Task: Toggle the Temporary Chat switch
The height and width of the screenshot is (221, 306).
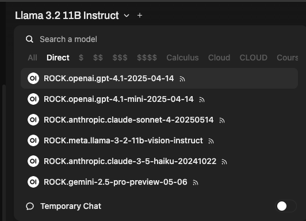Action: (286, 206)
